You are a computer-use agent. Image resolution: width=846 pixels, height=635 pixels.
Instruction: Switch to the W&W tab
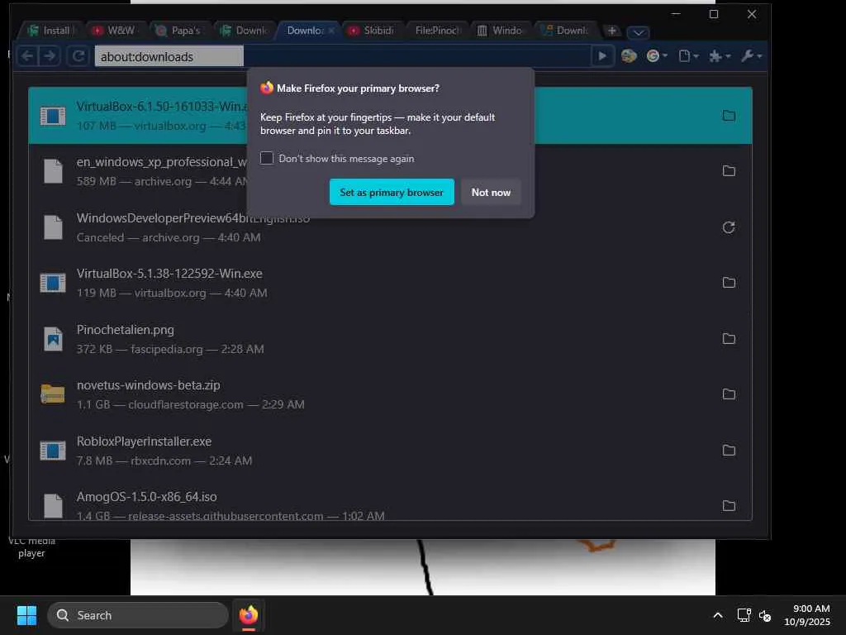(115, 31)
